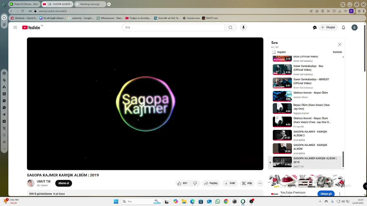Open FACEIT.com bookmark
367x206 pixels.
tap(210, 18)
